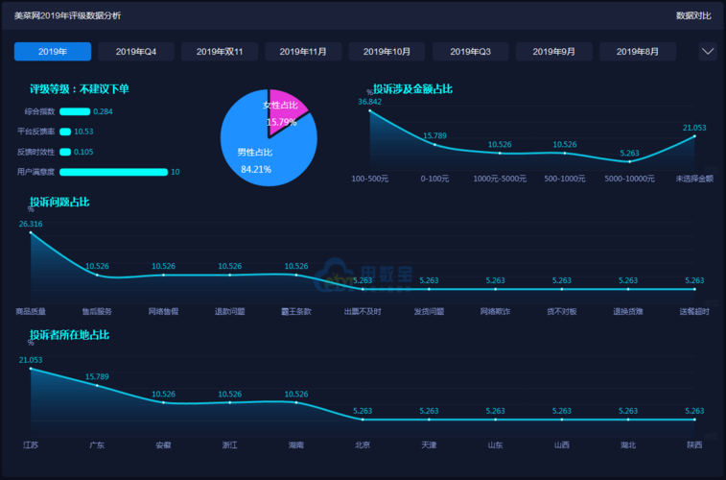Click the 山东 axis label

pyautogui.click(x=496, y=445)
